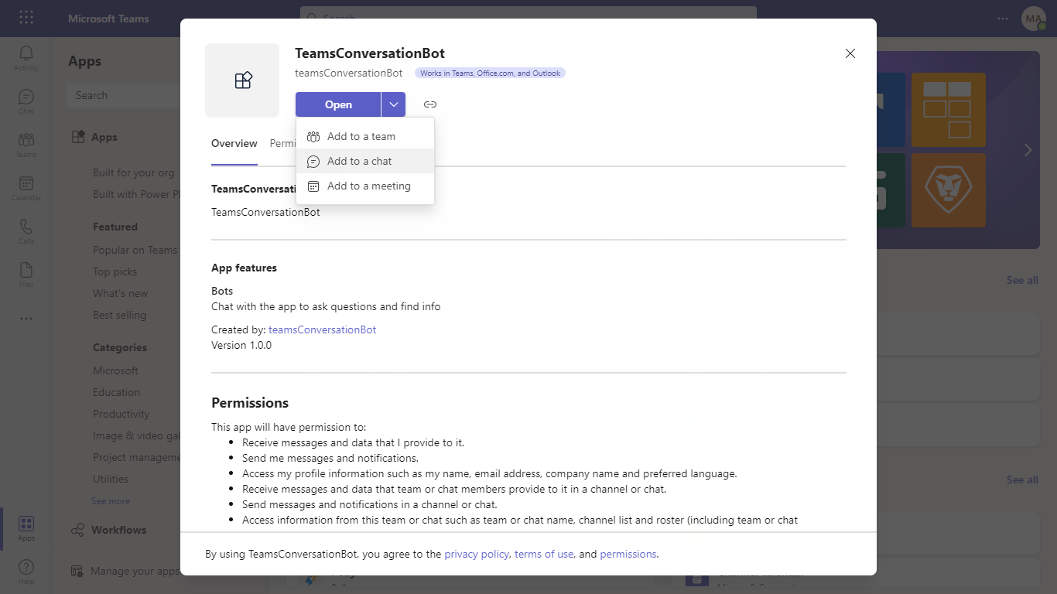Viewport: 1057px width, 594px height.
Task: Click the Permissions heading
Action: (250, 402)
